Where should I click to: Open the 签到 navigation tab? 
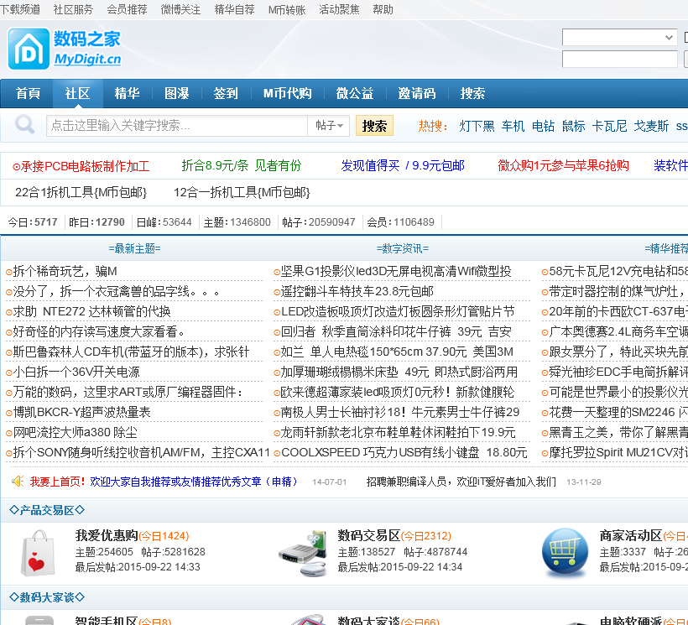pos(226,93)
